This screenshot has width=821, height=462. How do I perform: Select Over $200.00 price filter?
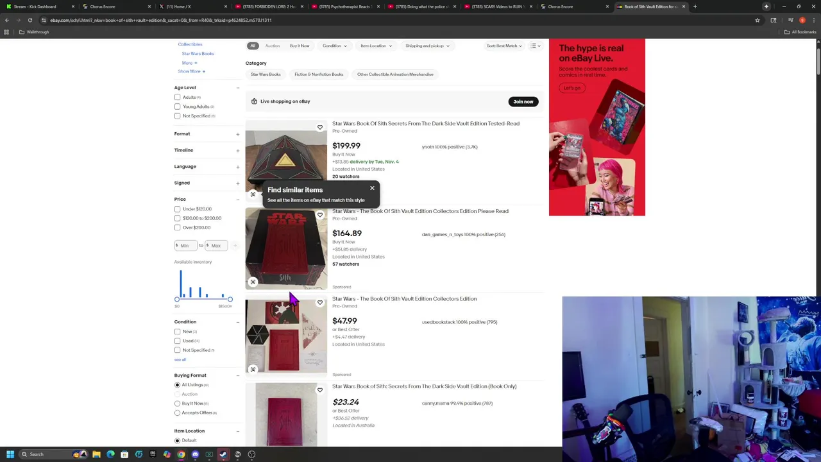(x=178, y=228)
